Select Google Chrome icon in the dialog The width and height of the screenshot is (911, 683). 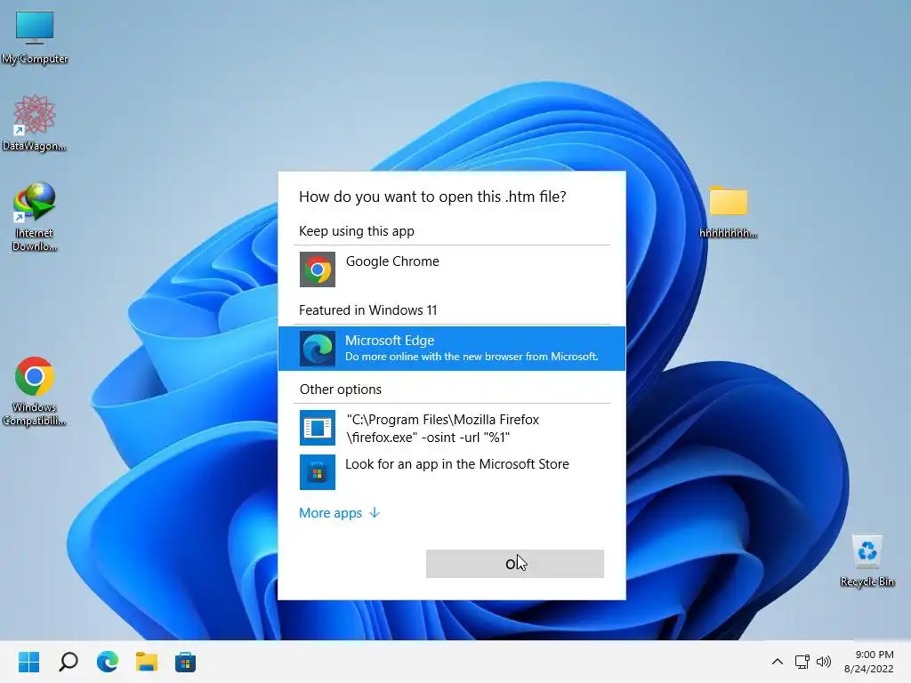point(318,269)
